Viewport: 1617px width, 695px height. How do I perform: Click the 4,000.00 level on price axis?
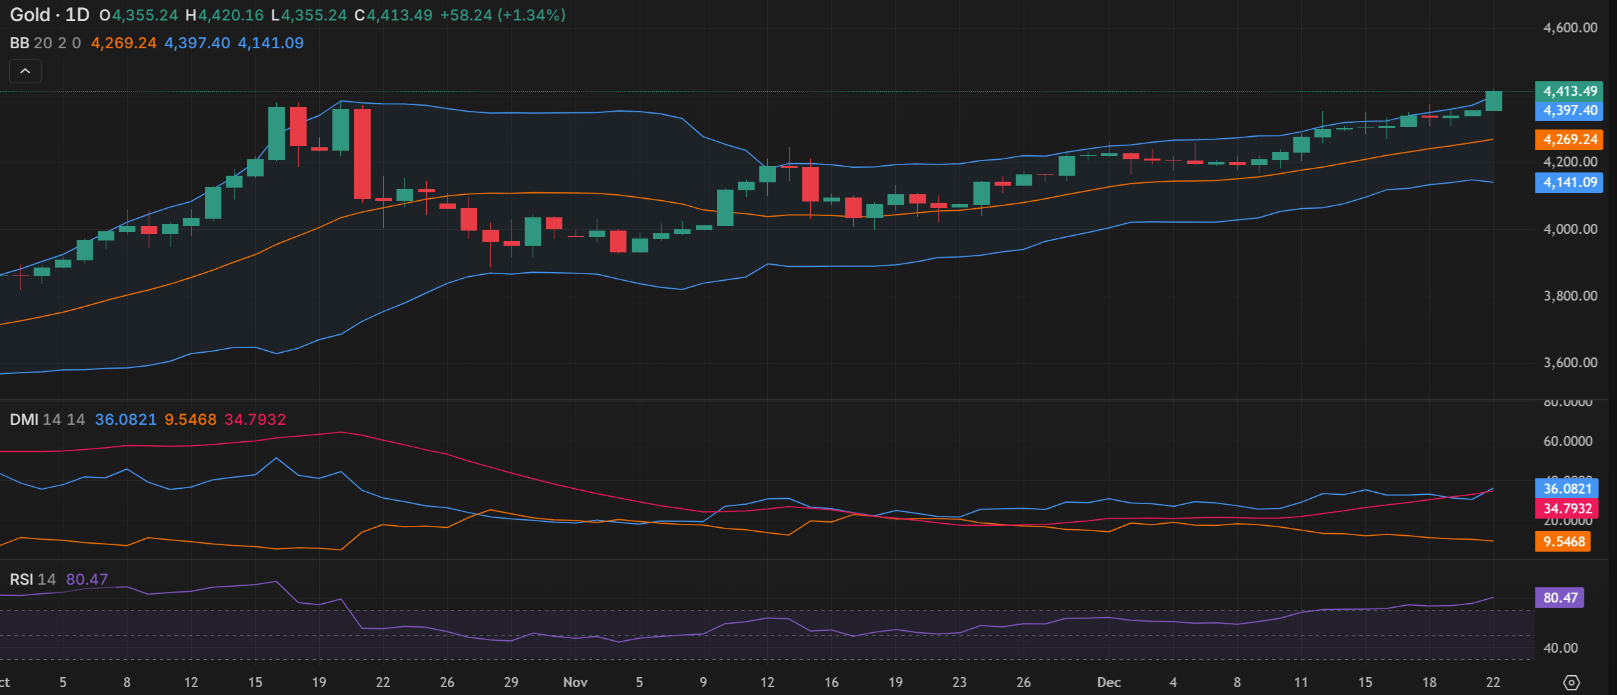pos(1570,229)
